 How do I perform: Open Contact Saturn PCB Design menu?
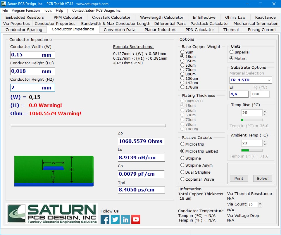97,11
